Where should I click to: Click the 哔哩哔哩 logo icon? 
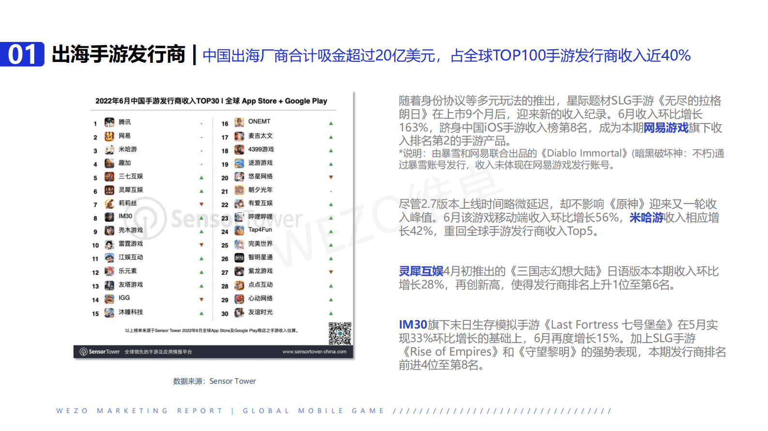pos(240,217)
